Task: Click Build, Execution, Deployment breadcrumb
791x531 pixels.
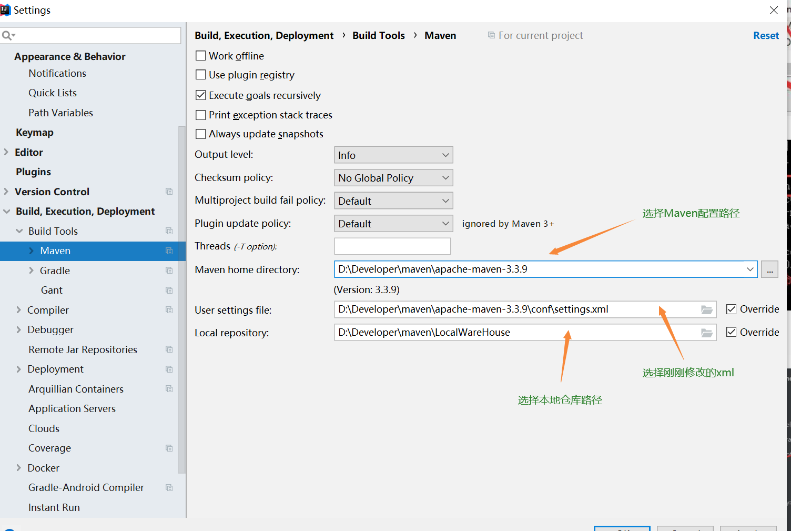Action: click(x=264, y=35)
